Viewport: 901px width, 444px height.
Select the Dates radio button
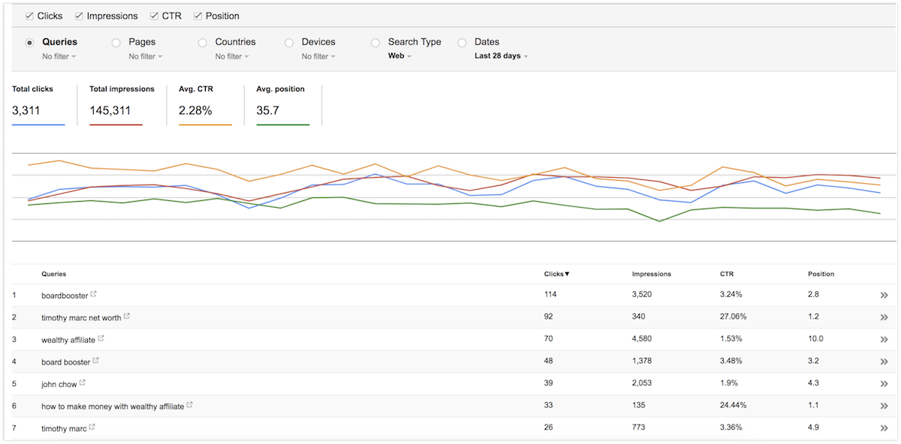[462, 43]
